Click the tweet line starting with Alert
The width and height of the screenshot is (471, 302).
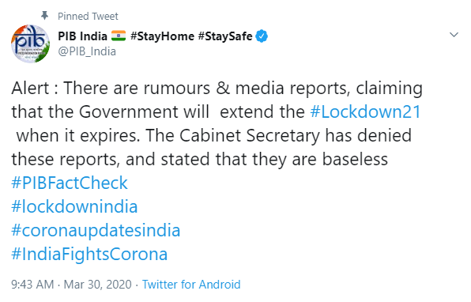pyautogui.click(x=217, y=89)
